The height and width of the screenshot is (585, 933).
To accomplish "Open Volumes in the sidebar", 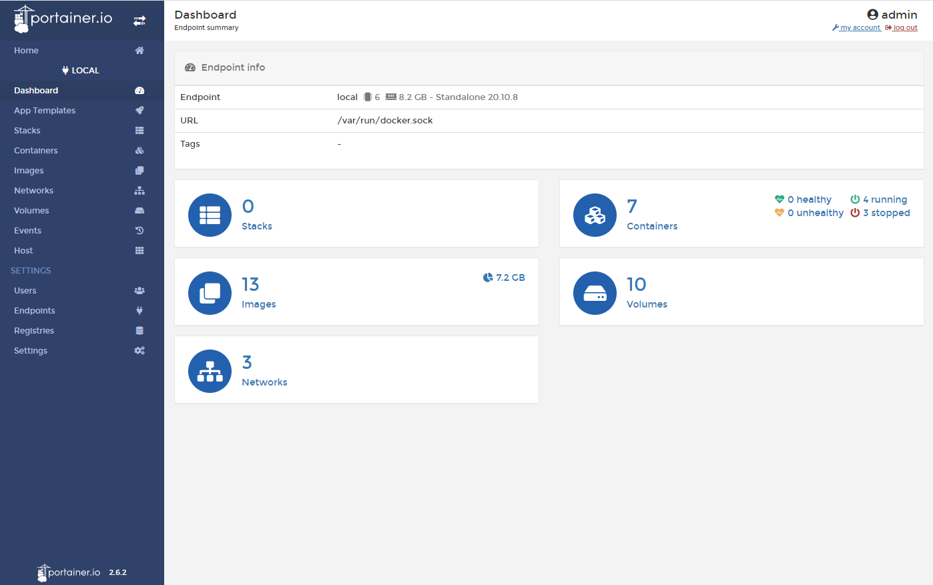I will (x=82, y=211).
